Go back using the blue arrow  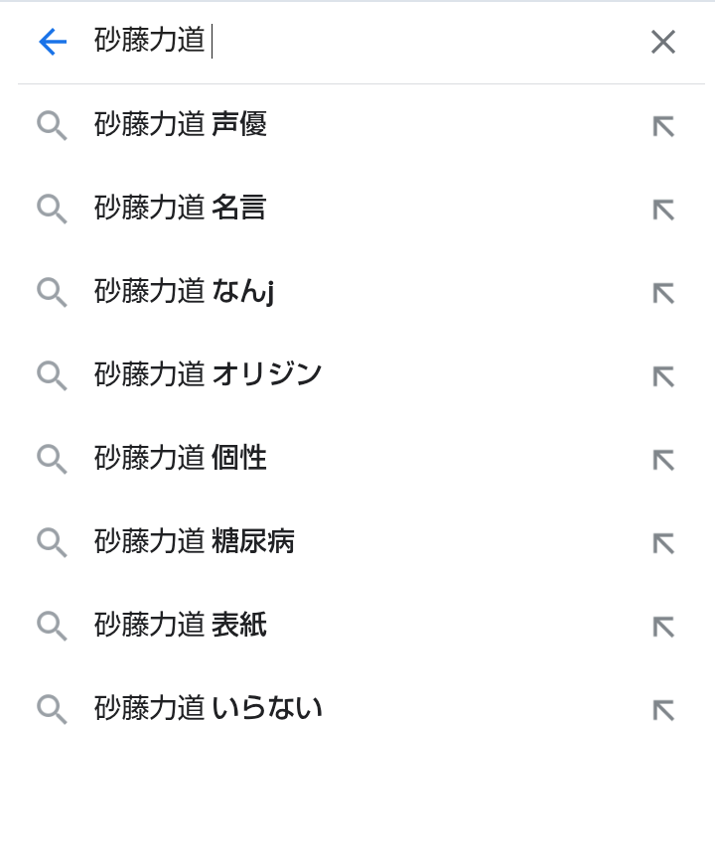click(x=53, y=42)
